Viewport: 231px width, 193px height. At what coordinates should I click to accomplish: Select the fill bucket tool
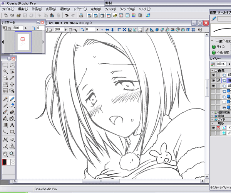pos(5,118)
